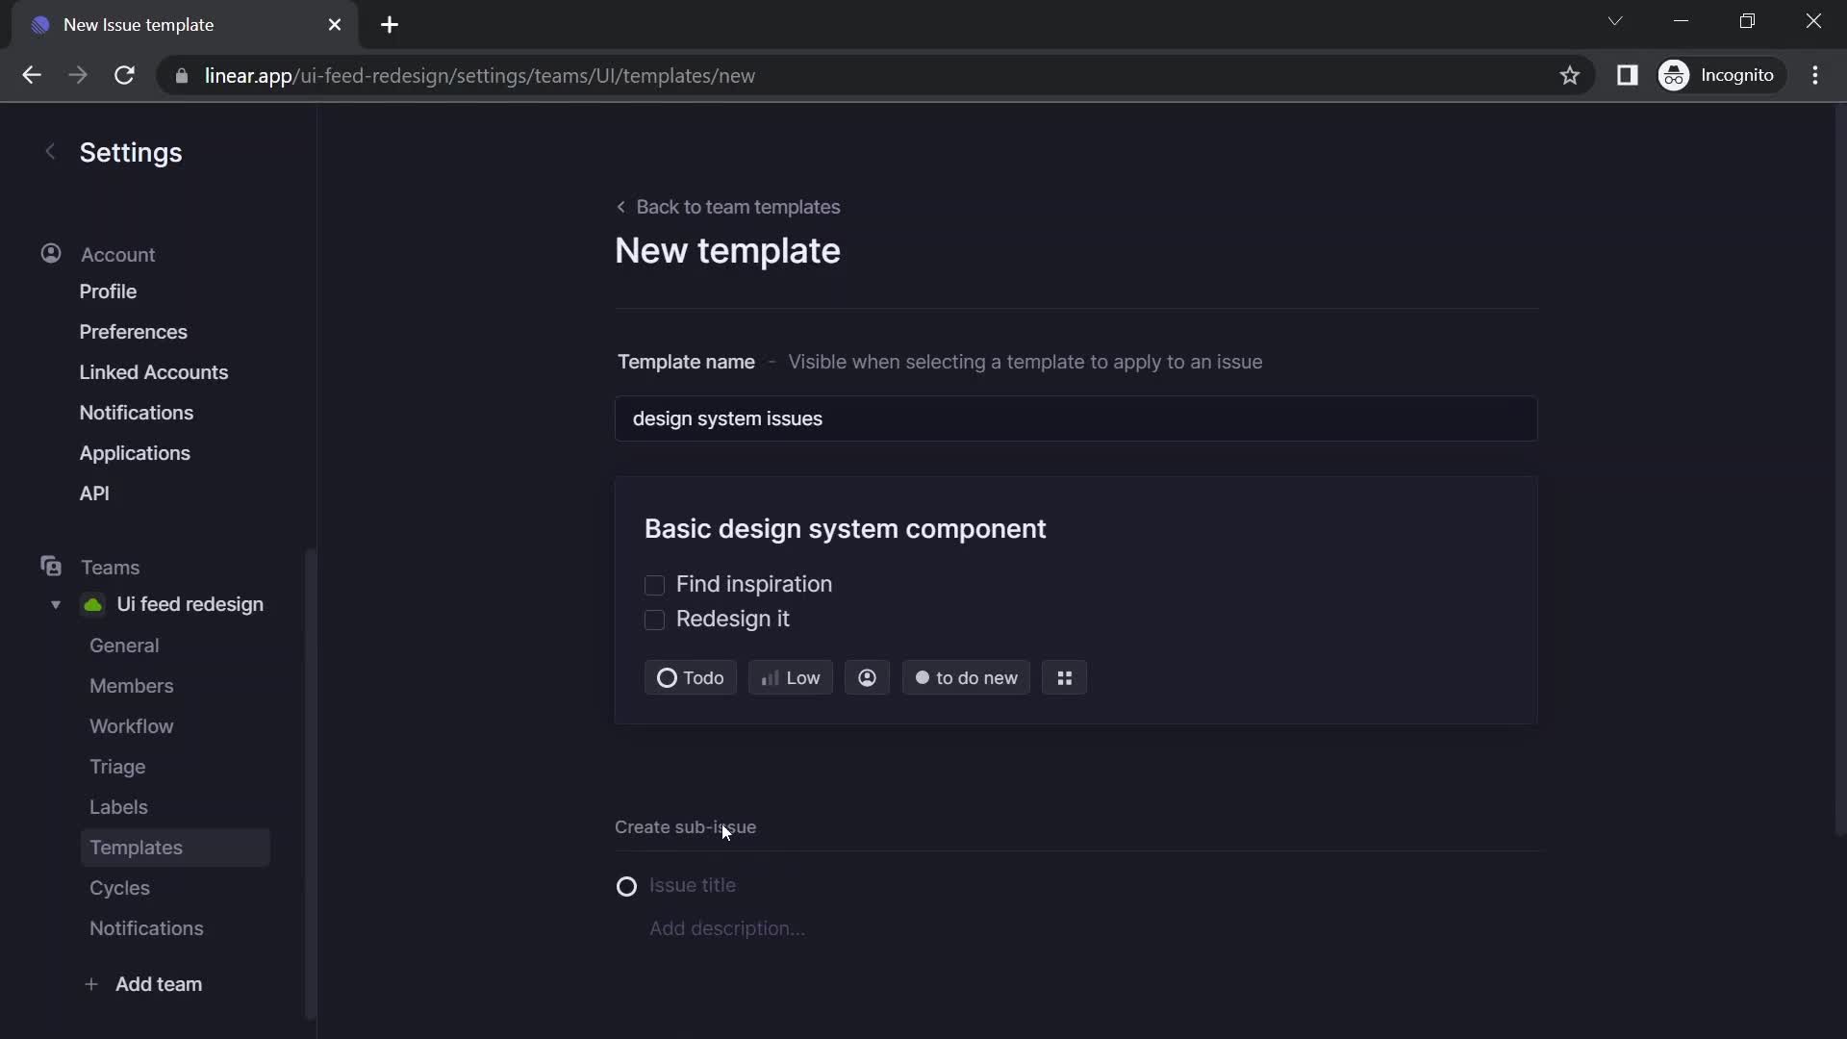Click the Account icon in sidebar
1847x1039 pixels.
click(51, 254)
